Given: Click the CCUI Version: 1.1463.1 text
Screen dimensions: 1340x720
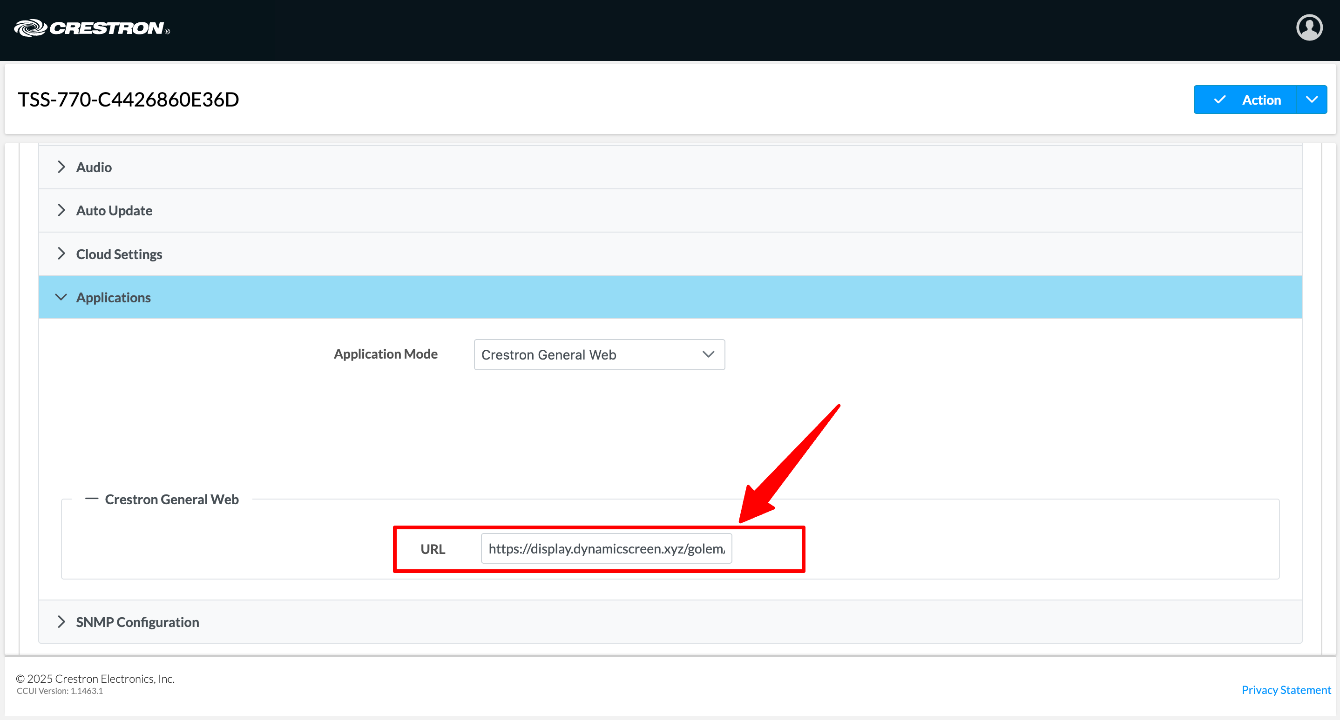Looking at the screenshot, I should 60,691.
